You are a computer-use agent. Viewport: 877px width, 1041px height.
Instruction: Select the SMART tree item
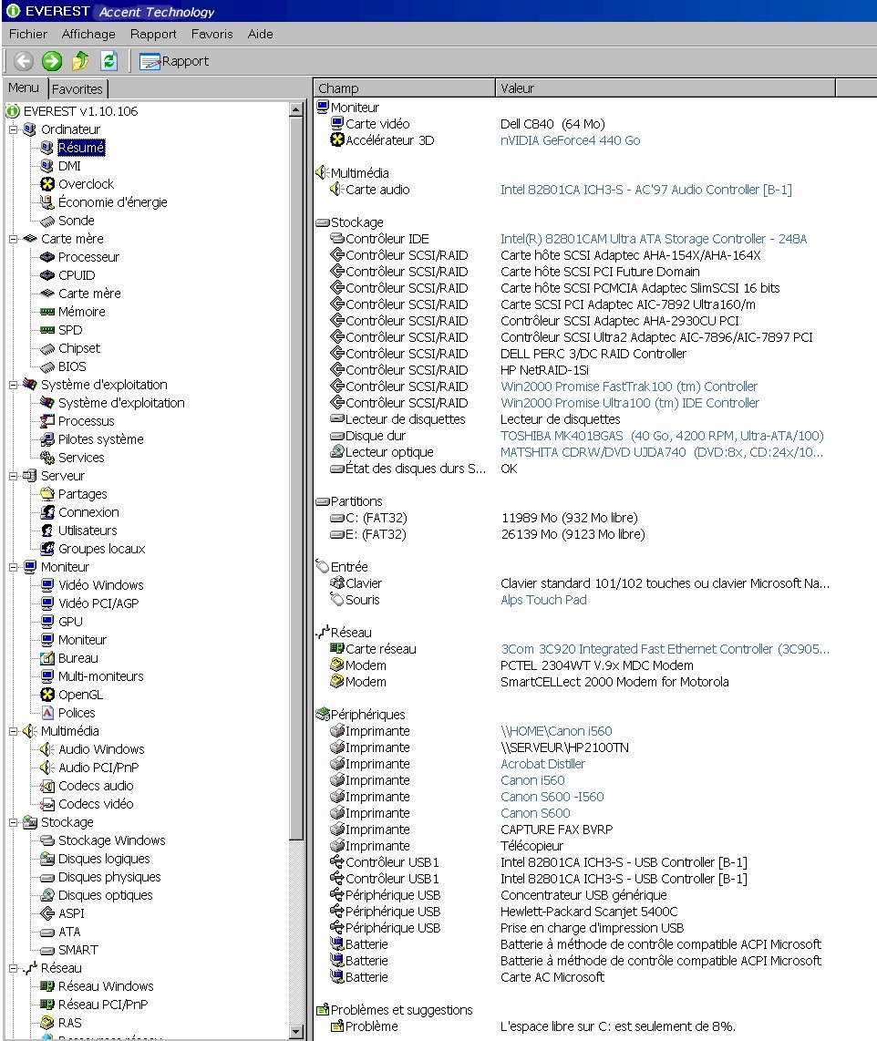click(78, 950)
